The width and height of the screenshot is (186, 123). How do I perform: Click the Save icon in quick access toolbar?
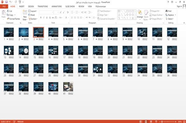7,2
